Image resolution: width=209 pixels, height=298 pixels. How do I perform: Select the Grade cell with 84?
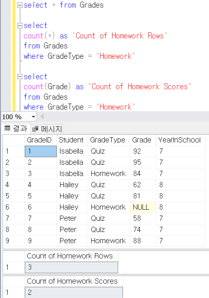click(x=143, y=174)
